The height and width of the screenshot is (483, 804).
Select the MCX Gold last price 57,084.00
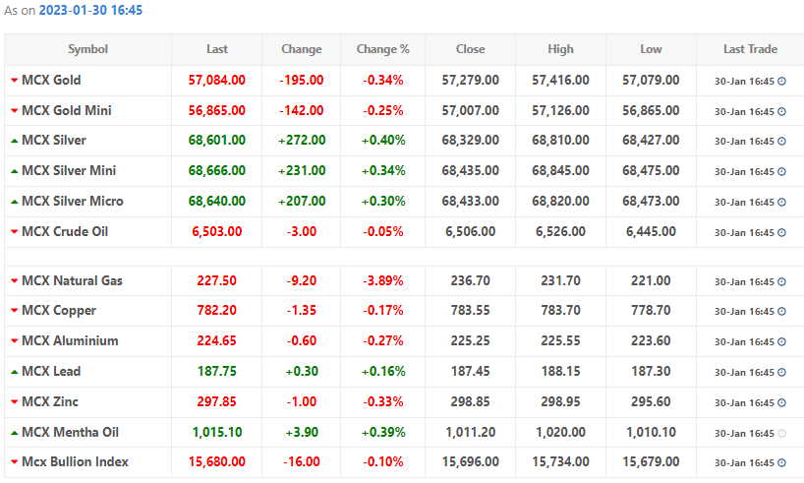click(x=217, y=80)
